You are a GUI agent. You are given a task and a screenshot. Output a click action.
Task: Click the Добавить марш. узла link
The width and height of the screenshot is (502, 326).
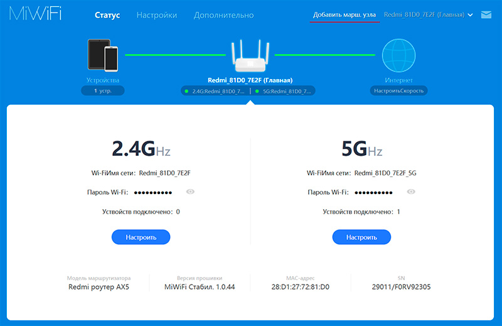(x=344, y=14)
